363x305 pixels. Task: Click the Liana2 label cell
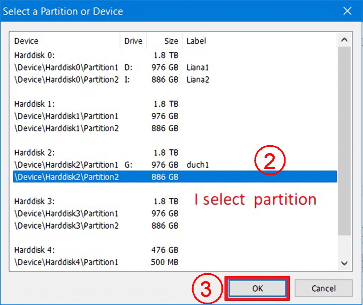tap(198, 79)
